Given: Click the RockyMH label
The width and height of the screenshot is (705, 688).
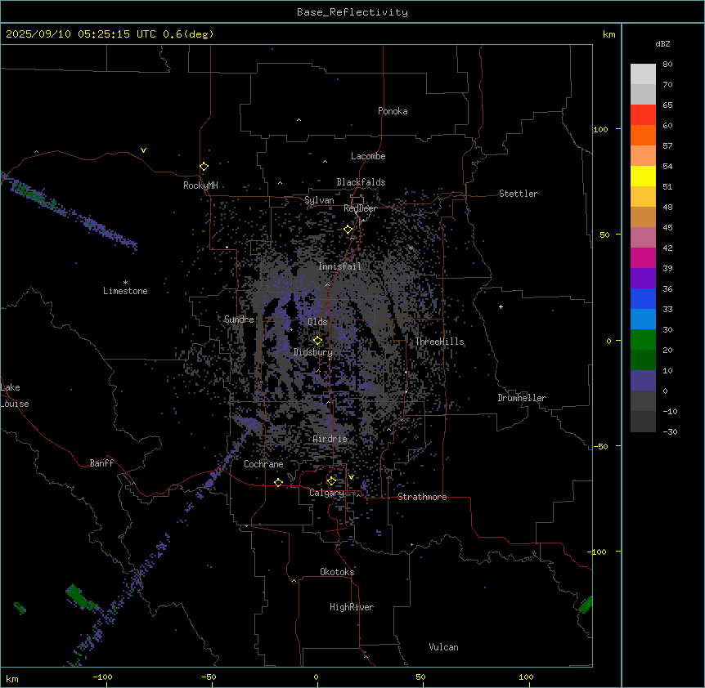Looking at the screenshot, I should [x=200, y=185].
